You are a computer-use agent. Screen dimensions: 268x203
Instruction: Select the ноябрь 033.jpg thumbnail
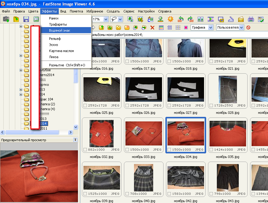(143, 134)
